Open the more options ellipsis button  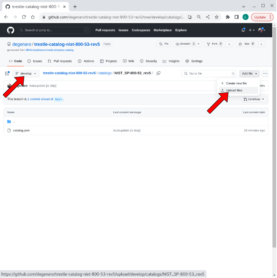265,73
